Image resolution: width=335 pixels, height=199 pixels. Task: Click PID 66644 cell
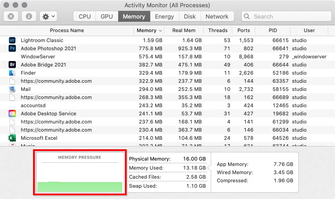click(281, 65)
